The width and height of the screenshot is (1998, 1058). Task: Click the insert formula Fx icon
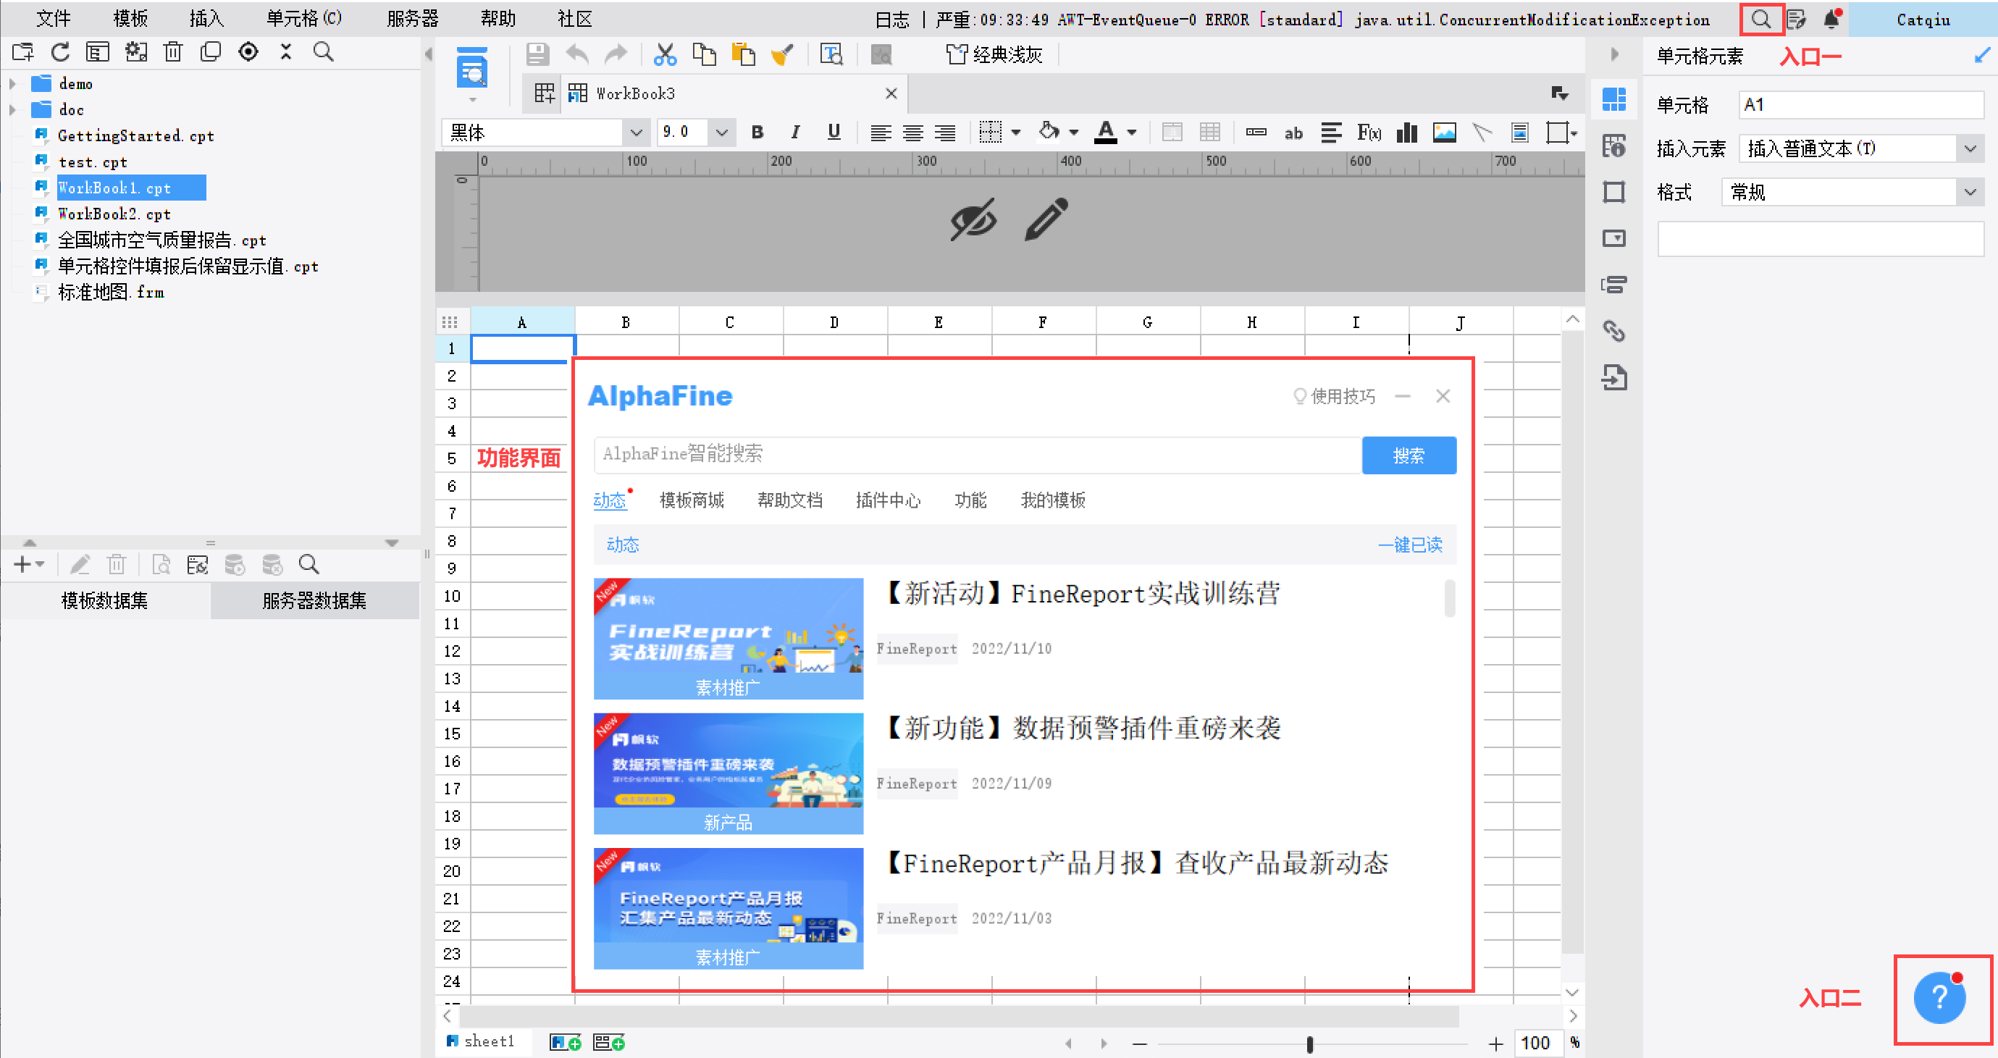click(1369, 133)
